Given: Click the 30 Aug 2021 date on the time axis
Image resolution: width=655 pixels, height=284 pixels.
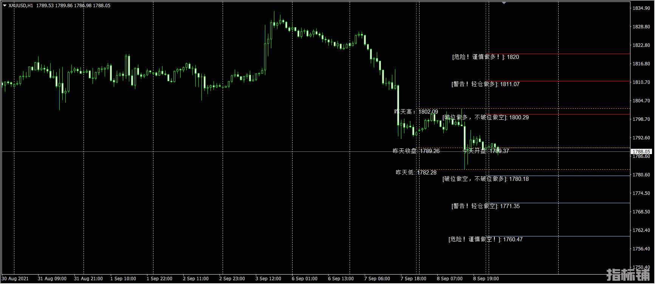Looking at the screenshot, I should click(x=15, y=279).
